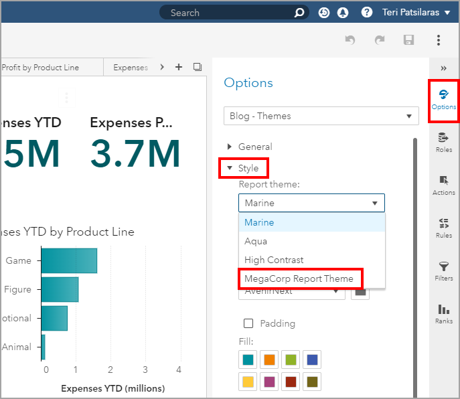Toggle the Padding checkbox
This screenshot has width=460, height=399.
pyautogui.click(x=248, y=323)
